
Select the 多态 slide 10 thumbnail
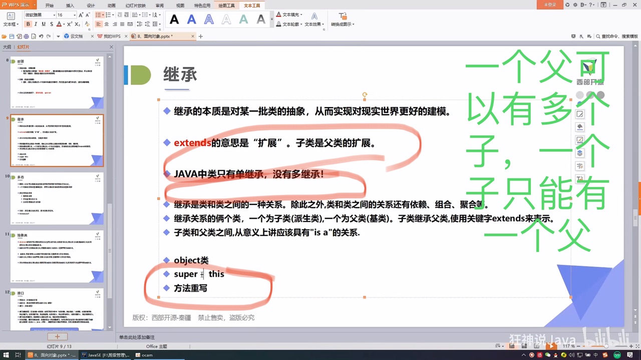click(57, 196)
